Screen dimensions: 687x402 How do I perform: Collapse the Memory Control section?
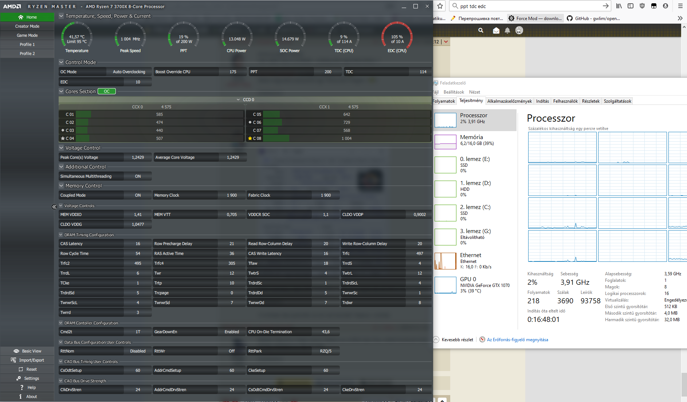click(x=61, y=186)
